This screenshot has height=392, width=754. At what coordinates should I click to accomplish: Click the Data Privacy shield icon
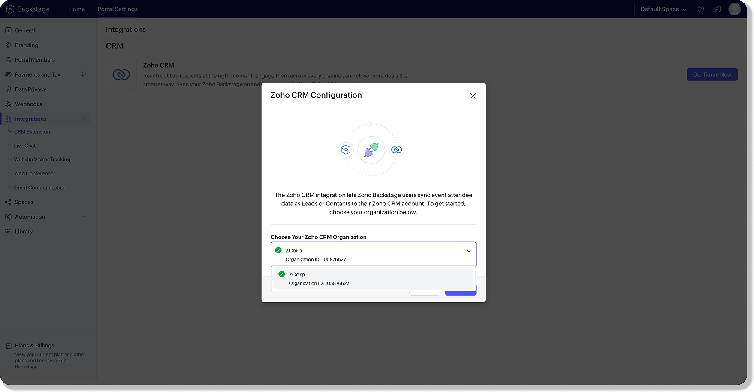coord(8,89)
